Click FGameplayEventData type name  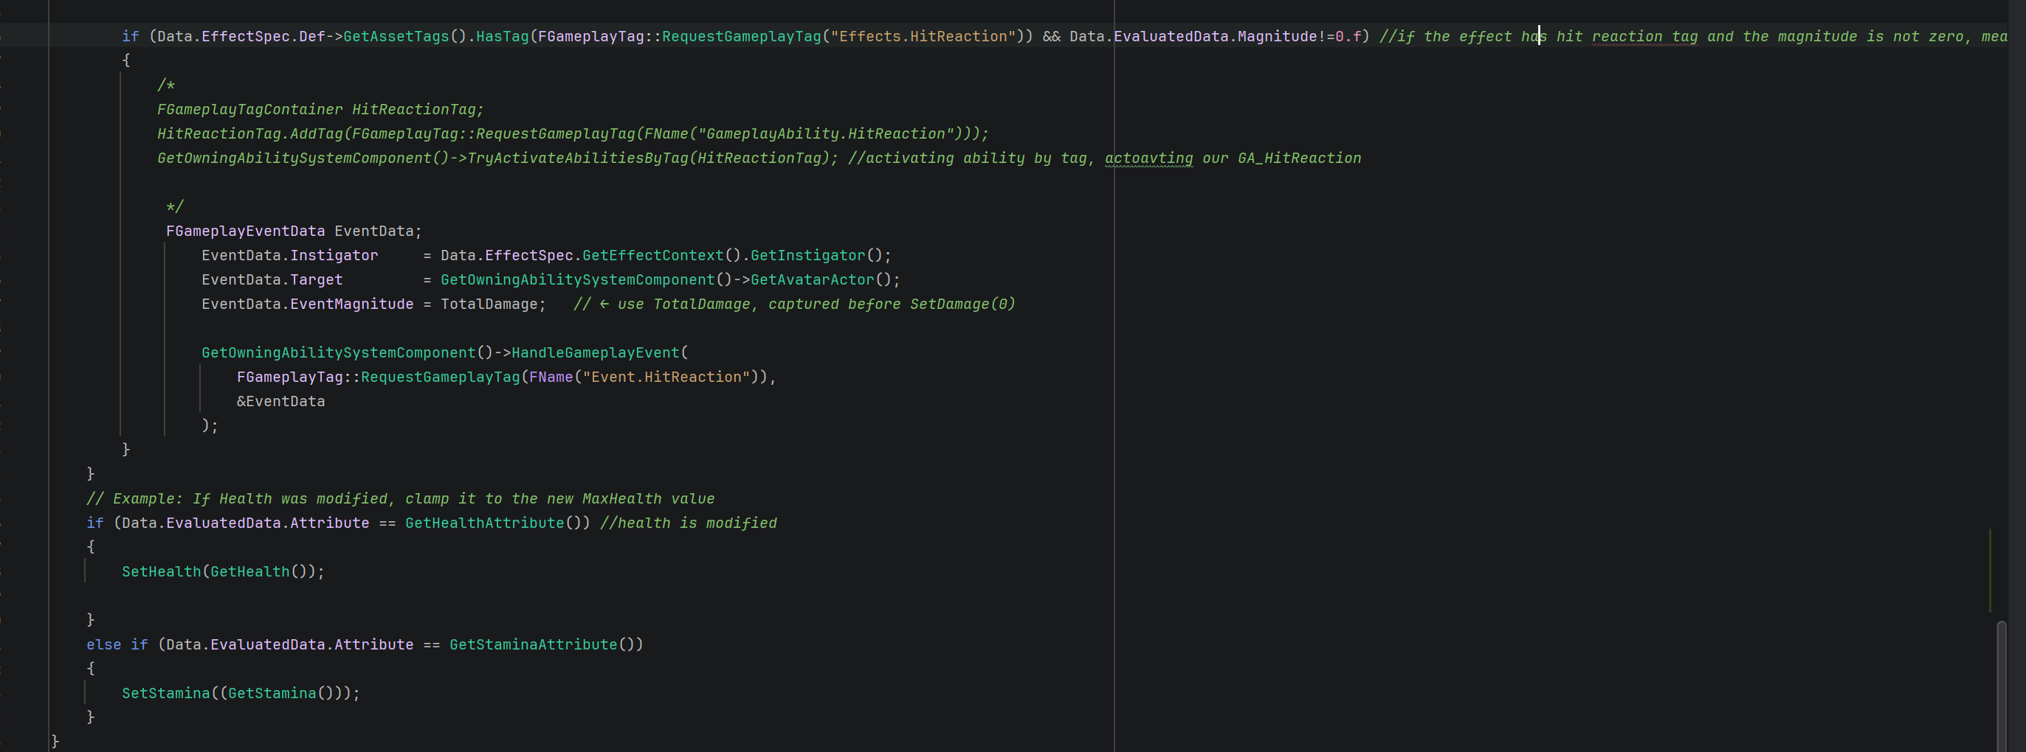tap(245, 231)
